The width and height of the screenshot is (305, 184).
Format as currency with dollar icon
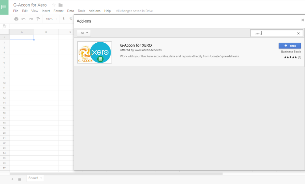(x=64, y=19)
